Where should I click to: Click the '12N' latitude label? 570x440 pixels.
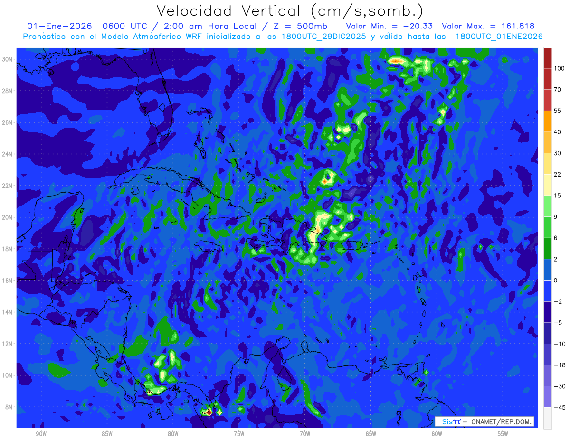pyautogui.click(x=8, y=344)
